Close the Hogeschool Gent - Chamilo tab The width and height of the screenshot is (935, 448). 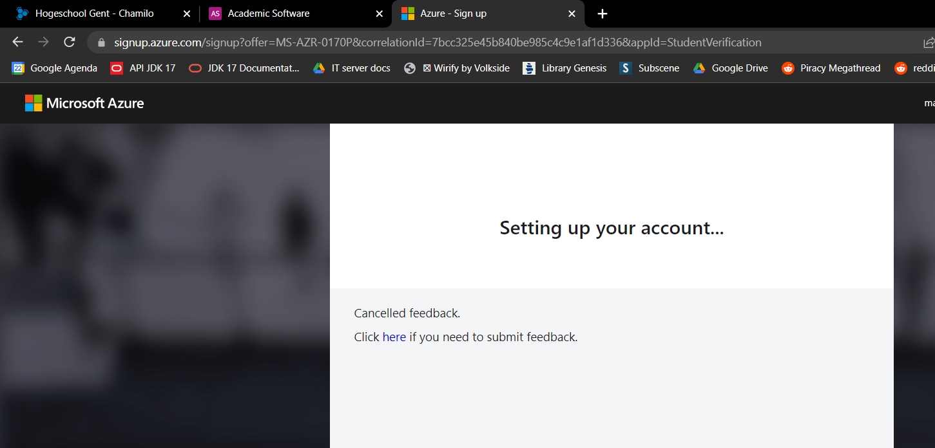click(x=187, y=14)
